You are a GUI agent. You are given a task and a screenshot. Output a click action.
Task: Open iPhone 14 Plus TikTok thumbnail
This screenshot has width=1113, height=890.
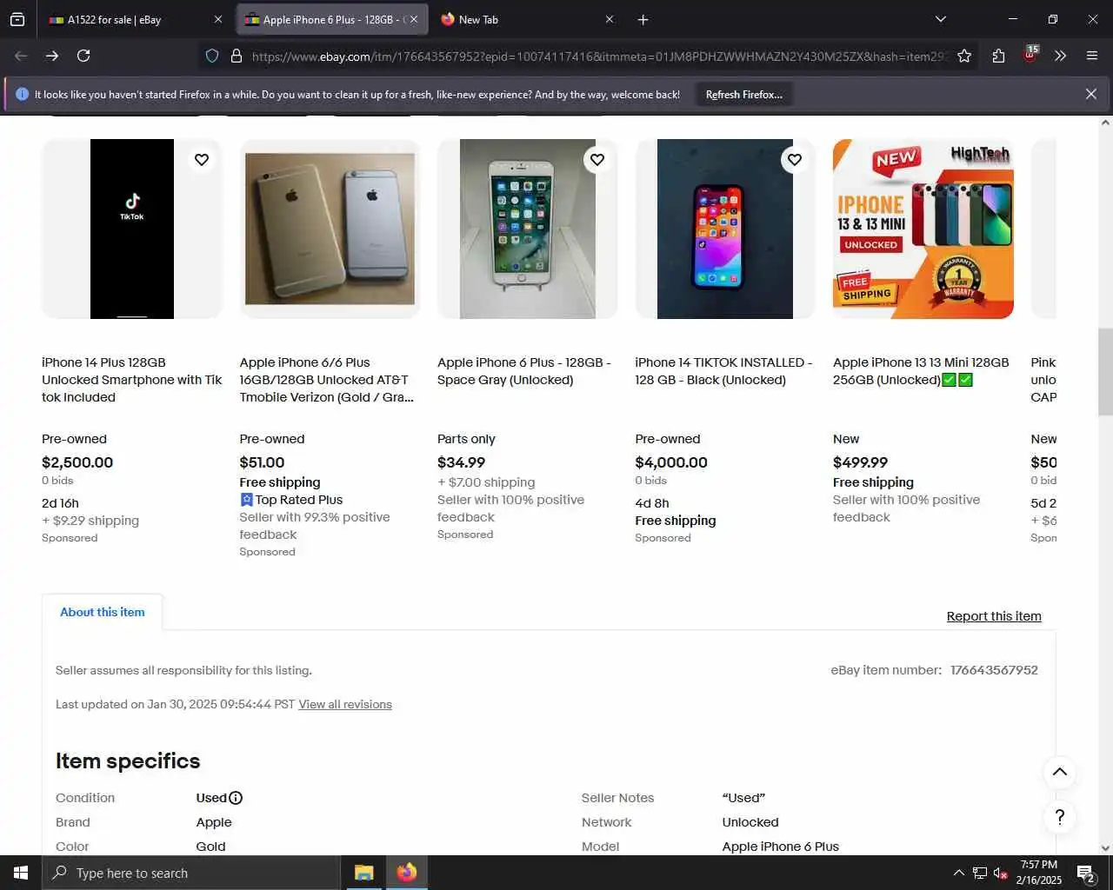132,229
